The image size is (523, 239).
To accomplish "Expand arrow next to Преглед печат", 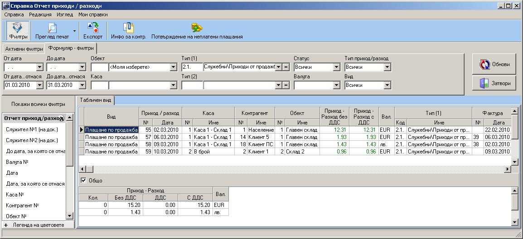I will point(74,31).
